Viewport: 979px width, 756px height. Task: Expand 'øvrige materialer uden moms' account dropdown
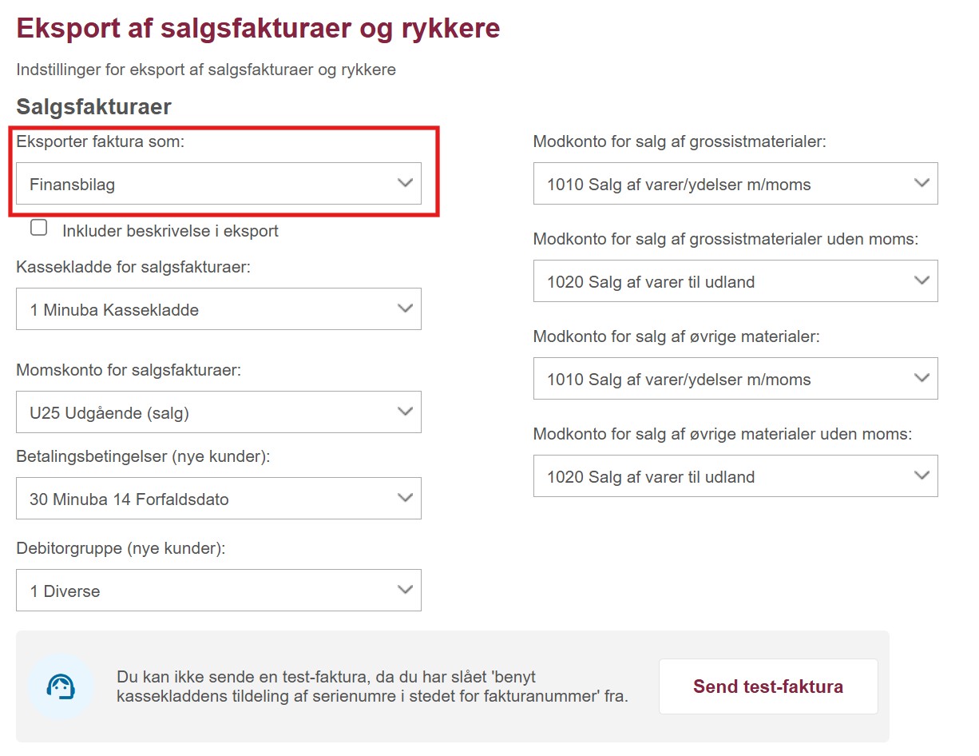pyautogui.click(x=735, y=476)
